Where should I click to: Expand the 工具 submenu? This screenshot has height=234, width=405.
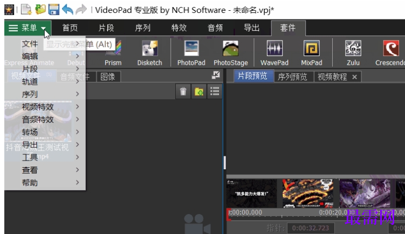45,157
